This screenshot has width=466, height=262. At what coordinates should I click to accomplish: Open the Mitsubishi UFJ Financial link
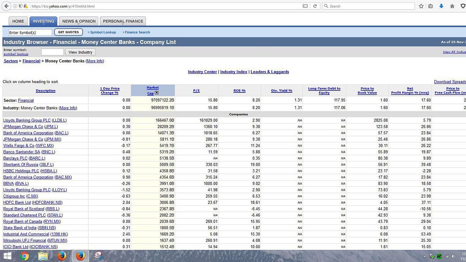click(x=24, y=241)
